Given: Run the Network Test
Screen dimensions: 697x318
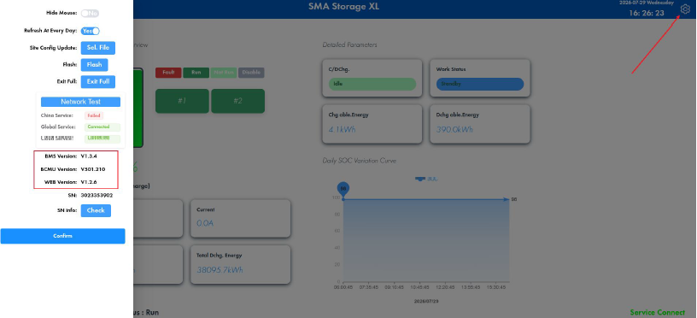Looking at the screenshot, I should [x=80, y=102].
